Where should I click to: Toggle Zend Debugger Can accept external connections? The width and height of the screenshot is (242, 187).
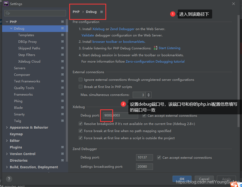pyautogui.click(x=159, y=157)
